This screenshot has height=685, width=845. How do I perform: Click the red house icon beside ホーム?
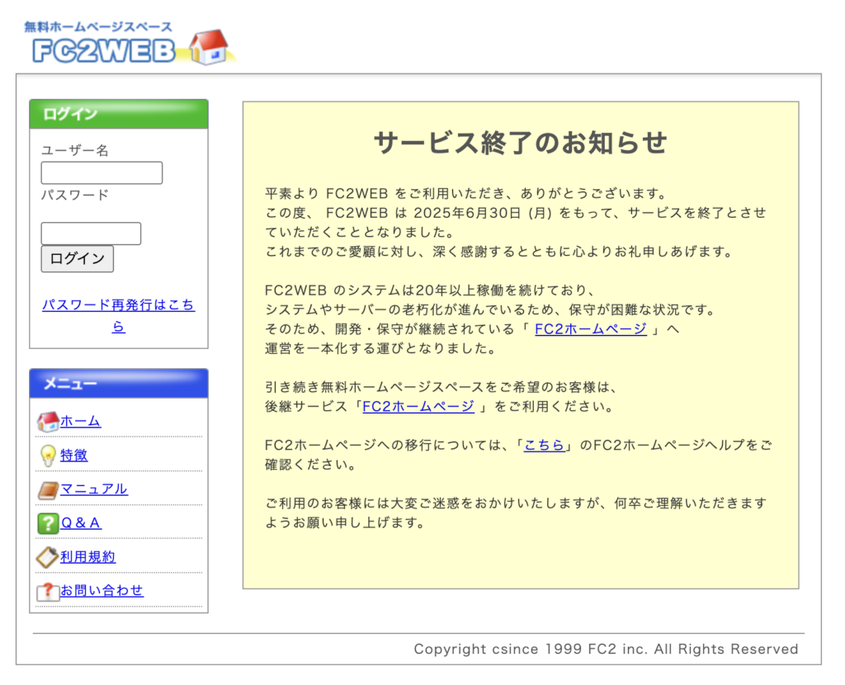pyautogui.click(x=47, y=422)
